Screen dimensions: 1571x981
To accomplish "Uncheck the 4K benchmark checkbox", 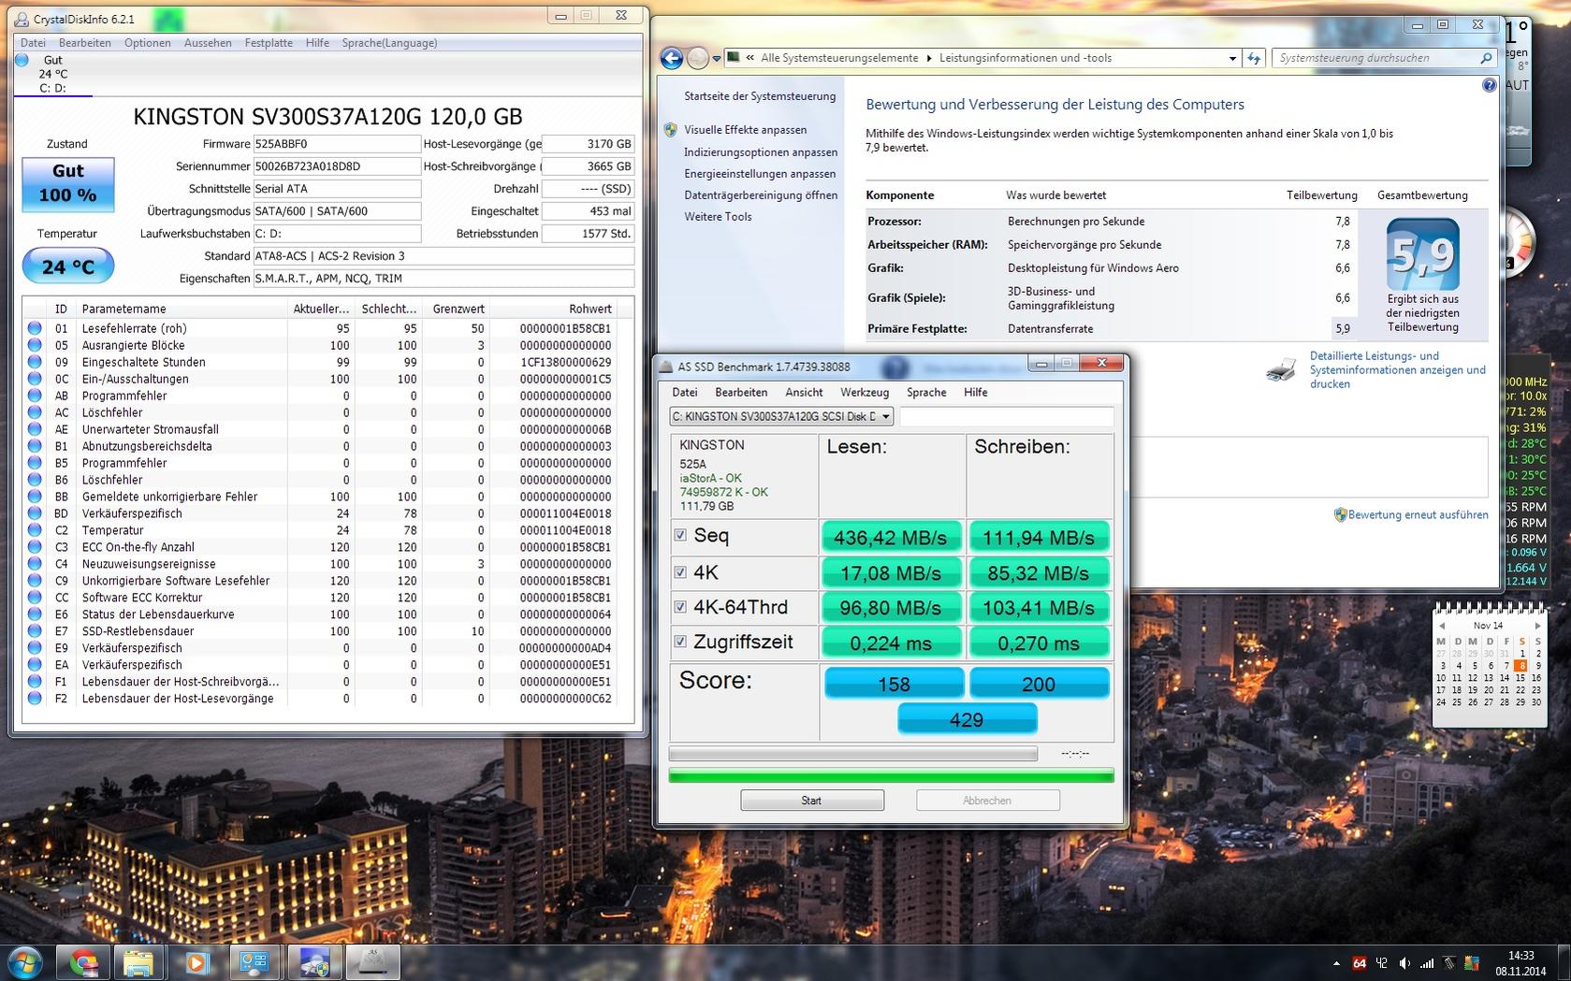I will pos(680,572).
